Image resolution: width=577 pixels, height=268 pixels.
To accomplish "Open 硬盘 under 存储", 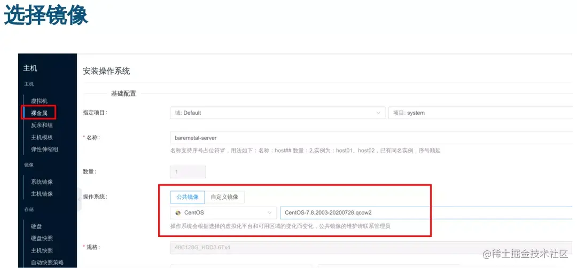I will 36,226.
